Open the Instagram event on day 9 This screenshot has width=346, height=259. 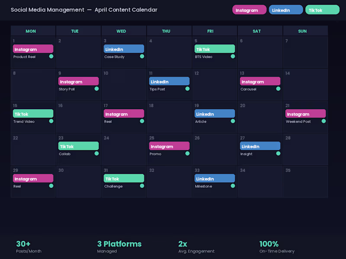tap(79, 81)
